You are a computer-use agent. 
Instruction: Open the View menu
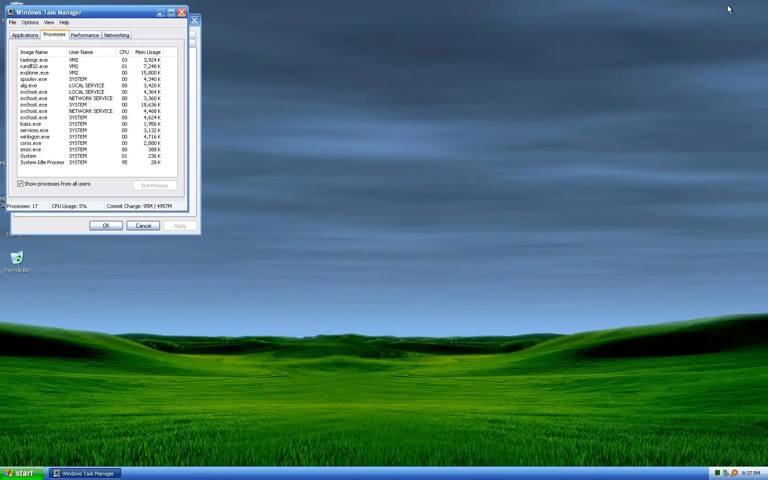tap(49, 22)
